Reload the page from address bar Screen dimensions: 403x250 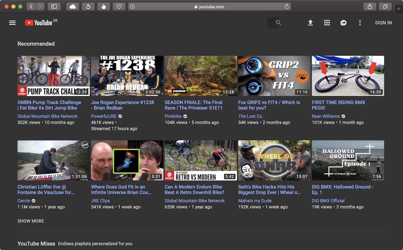286,7
